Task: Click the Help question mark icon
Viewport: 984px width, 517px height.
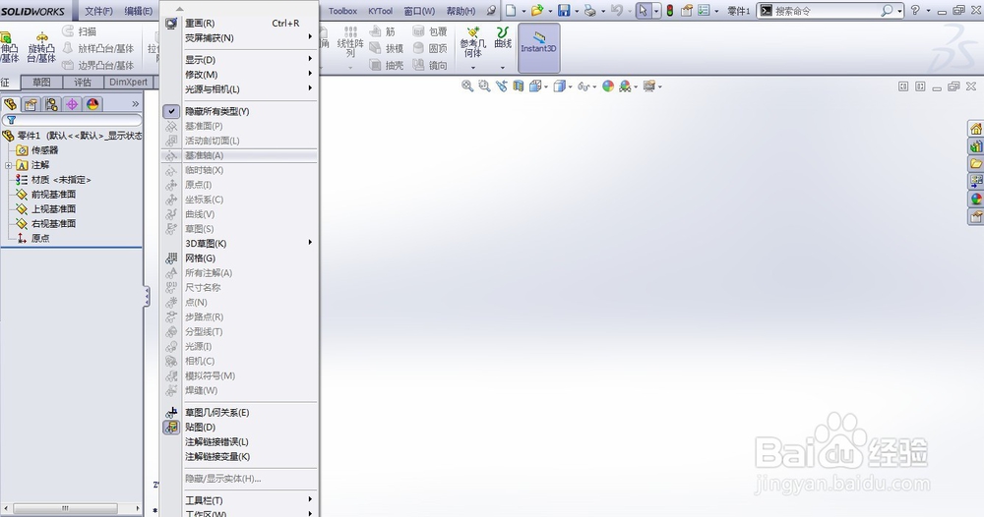Action: [915, 11]
